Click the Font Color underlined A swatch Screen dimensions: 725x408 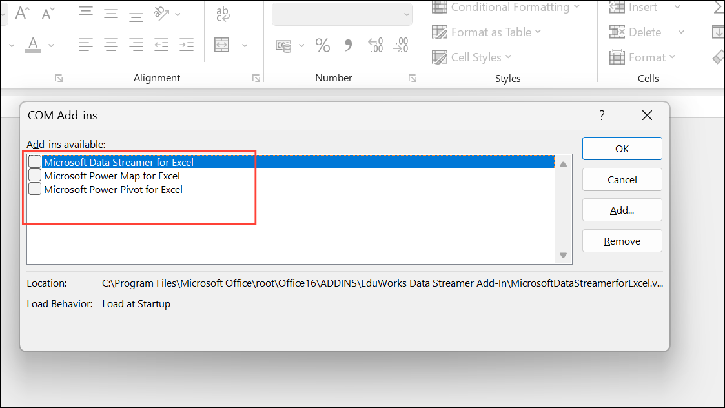tap(33, 45)
